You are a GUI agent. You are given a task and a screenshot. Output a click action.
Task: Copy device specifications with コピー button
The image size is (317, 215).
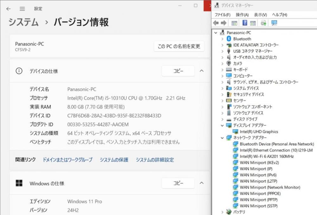[x=178, y=71]
